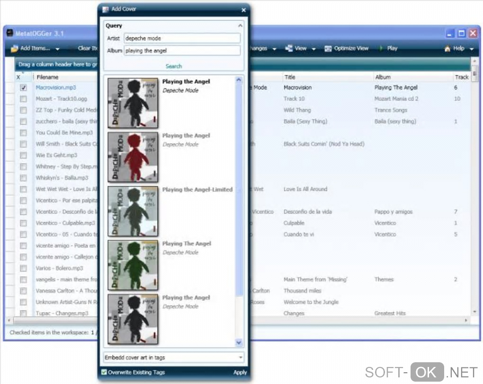Open the View dropdown arrow

pyautogui.click(x=313, y=49)
